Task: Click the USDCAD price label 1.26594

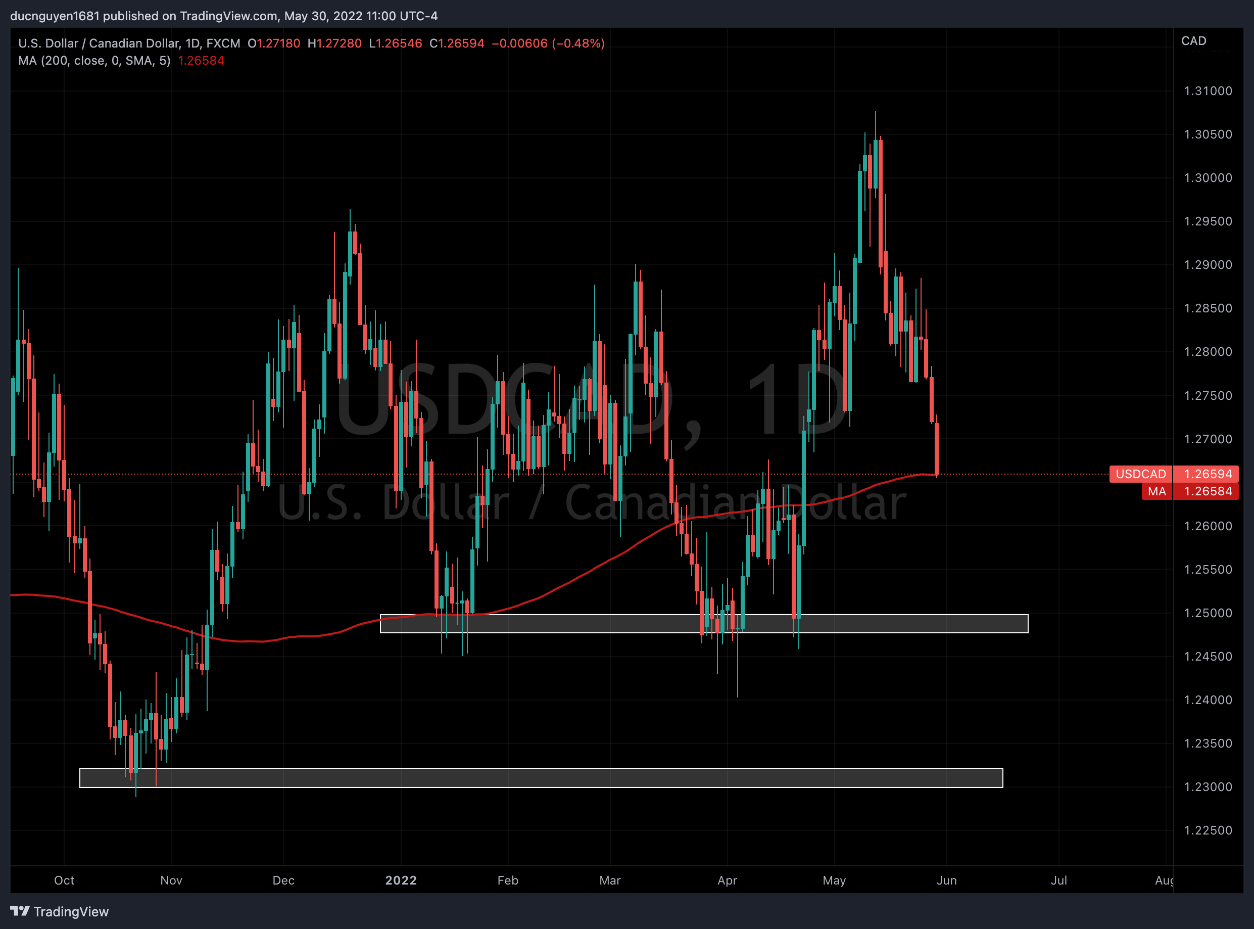Action: 1174,474
